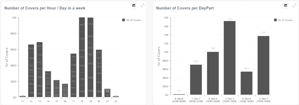Select the Part 7 (20:00-22:00) bar
The width and height of the screenshot is (299, 105).
point(196,80)
